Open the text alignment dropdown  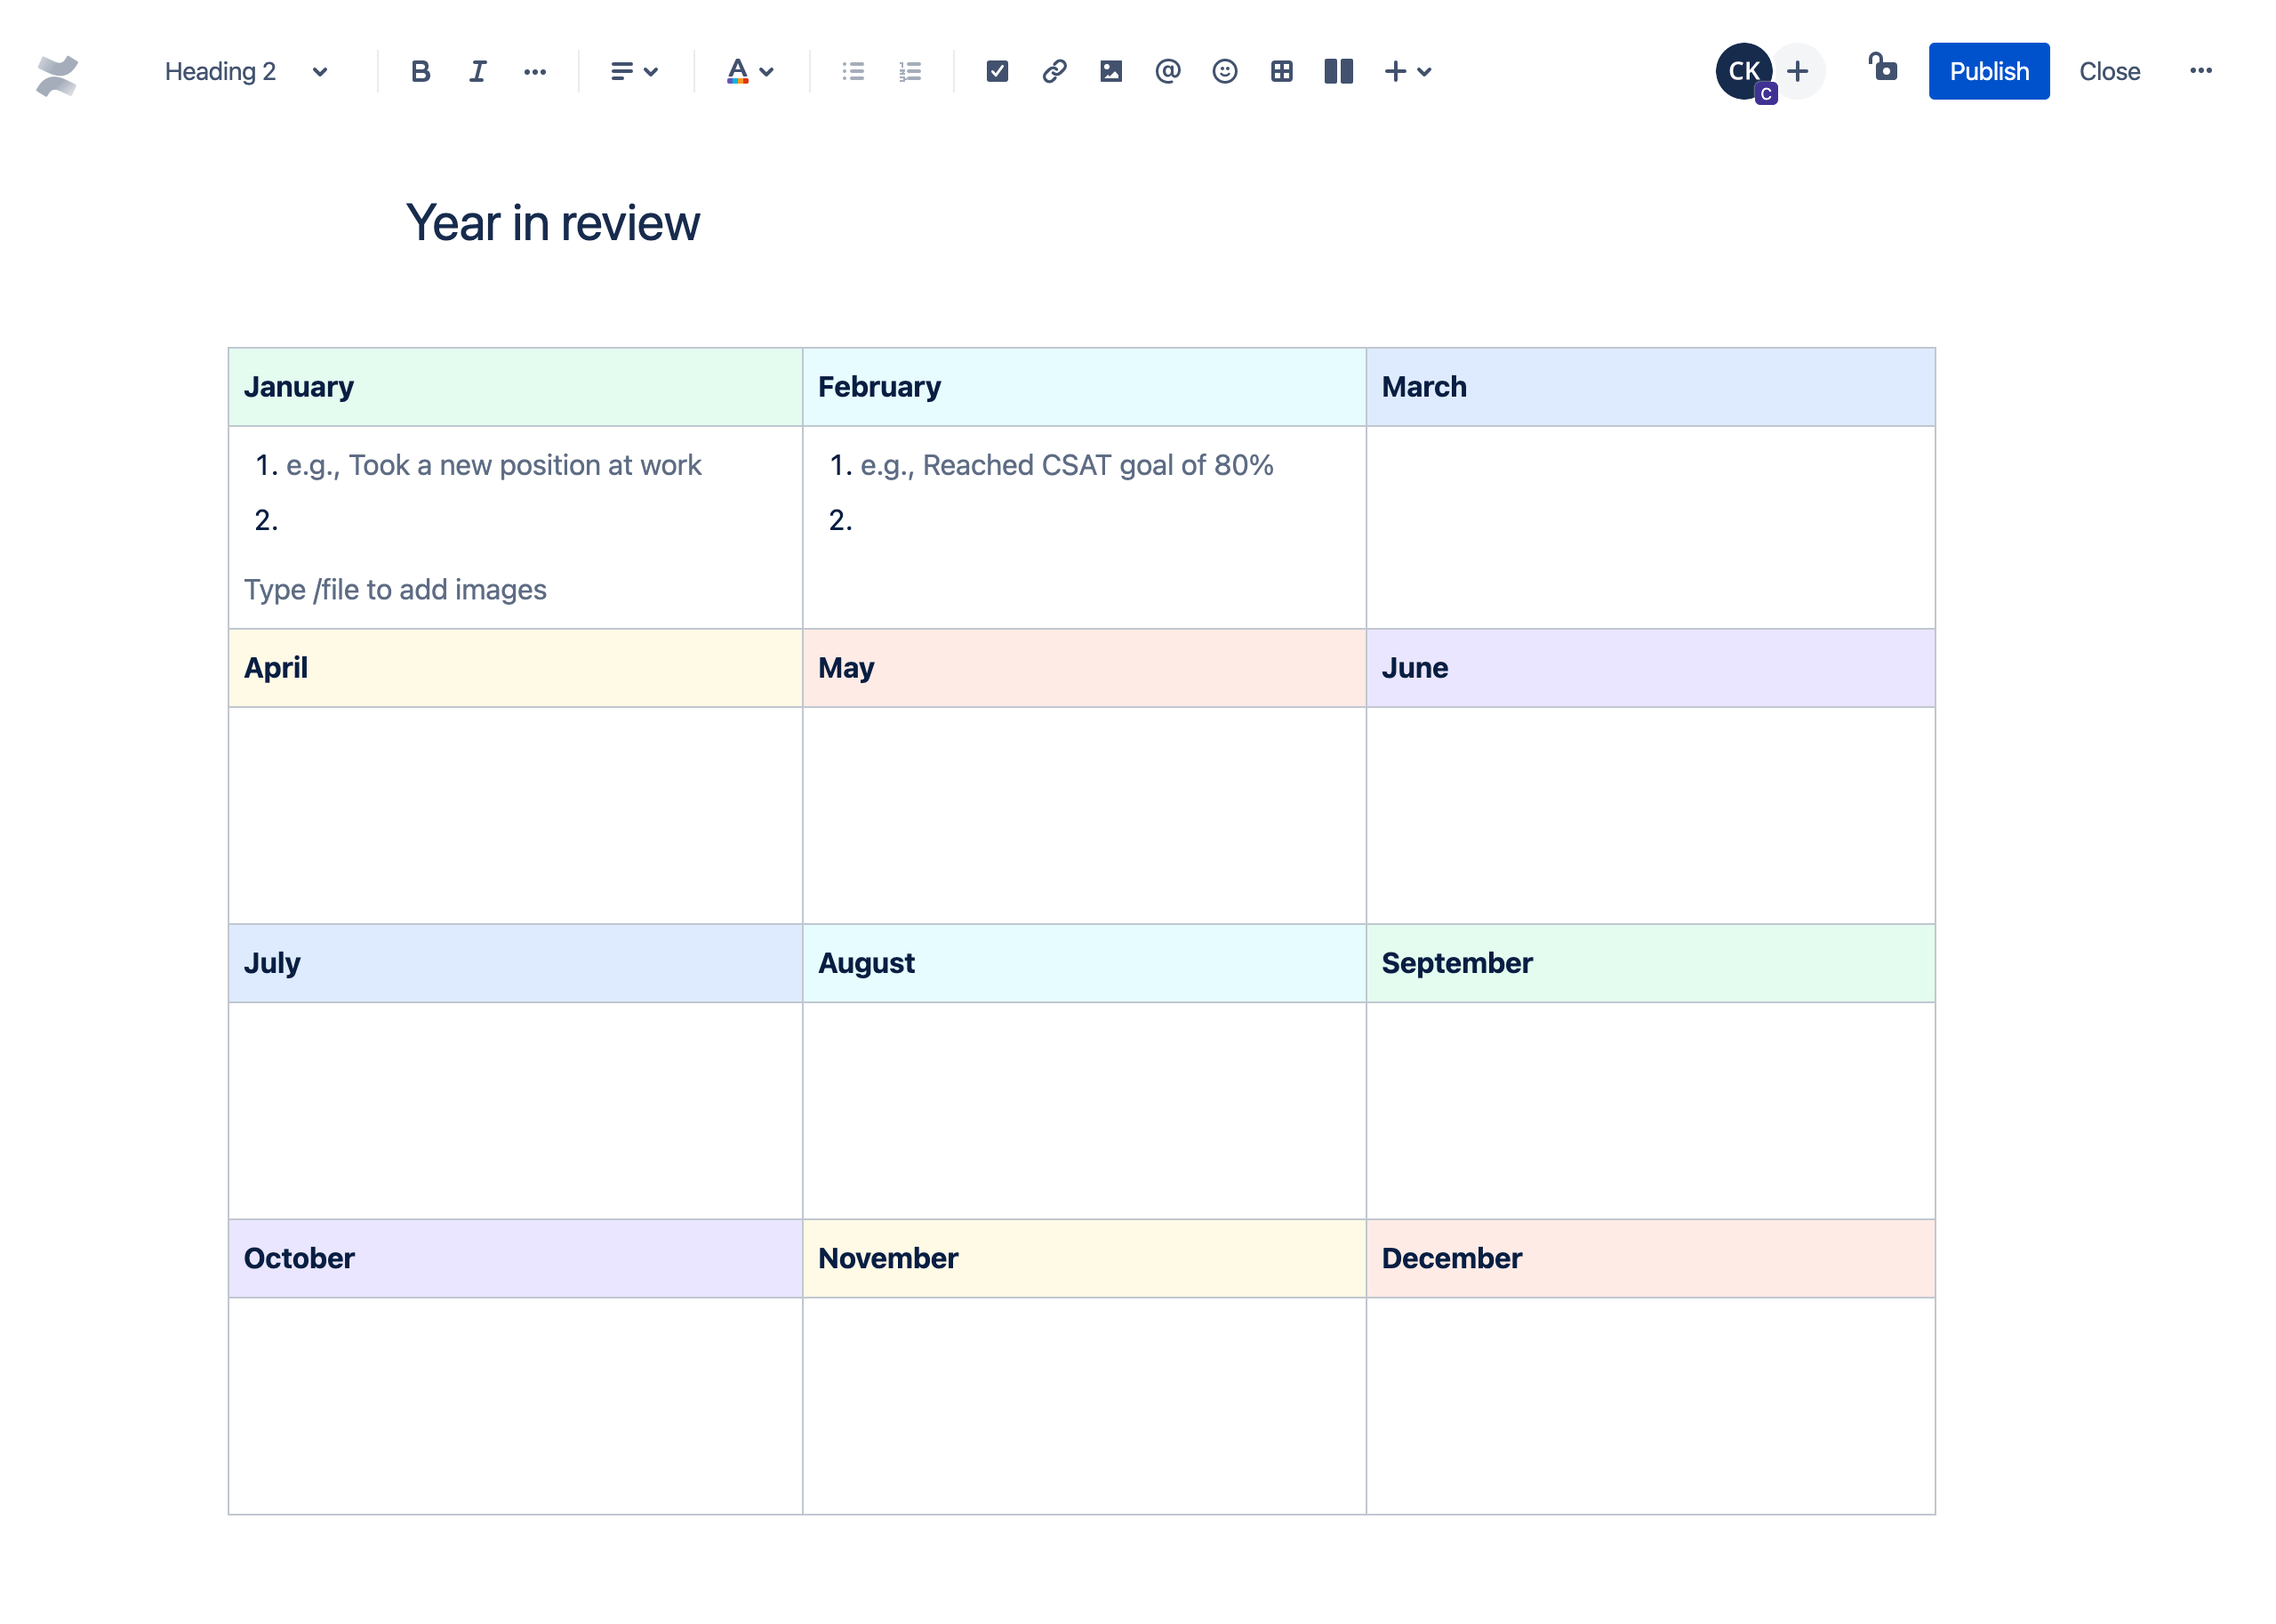point(632,70)
